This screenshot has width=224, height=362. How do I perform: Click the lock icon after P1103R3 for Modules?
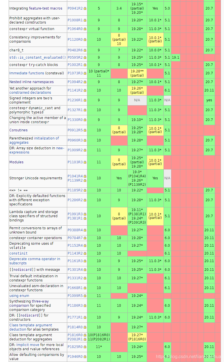[x=85, y=162]
